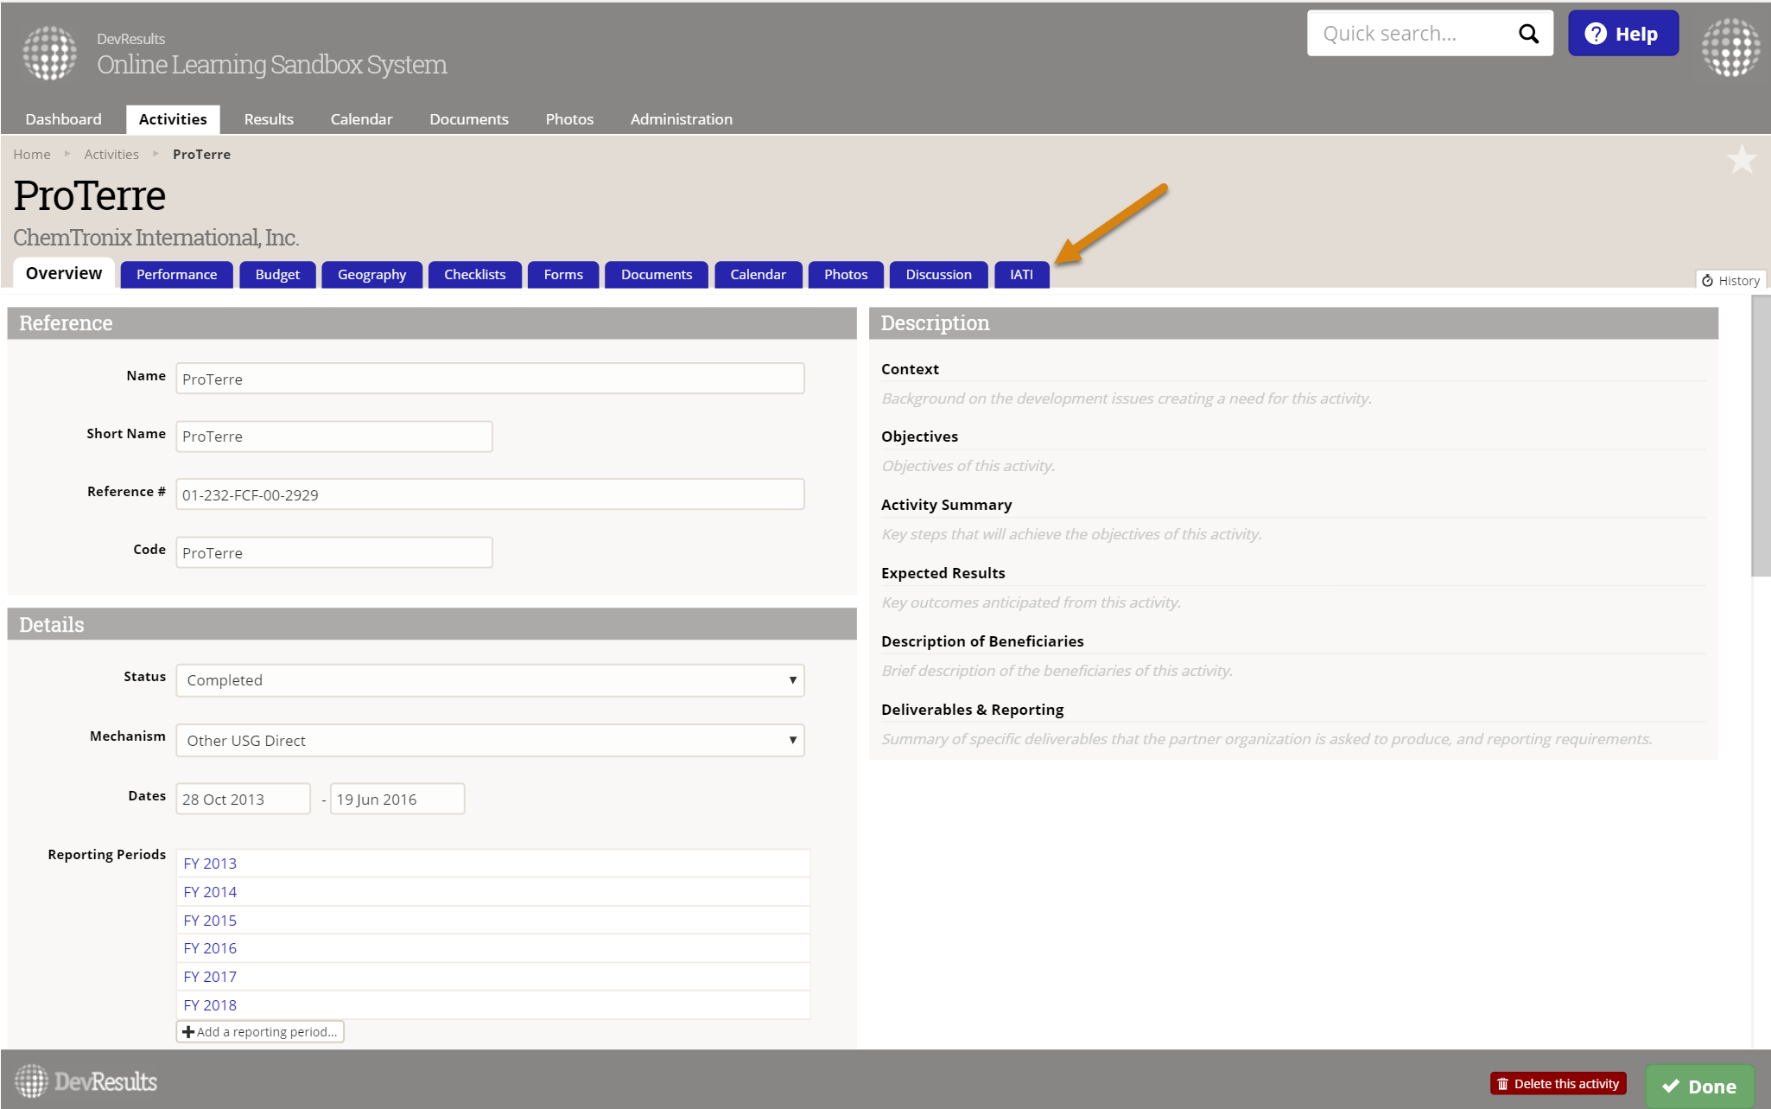Open the History clock button

1730,281
